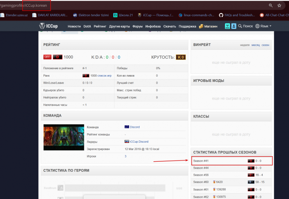Click the browser zoom magnifier icon
Image resolution: width=289 pixels, height=199 pixels.
[271, 5]
